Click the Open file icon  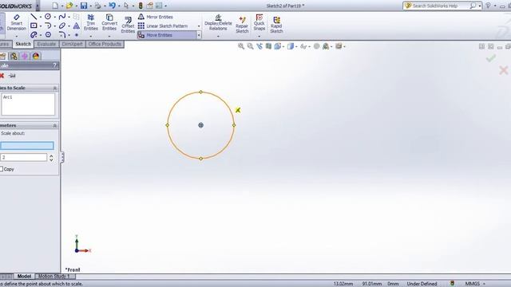click(69, 6)
